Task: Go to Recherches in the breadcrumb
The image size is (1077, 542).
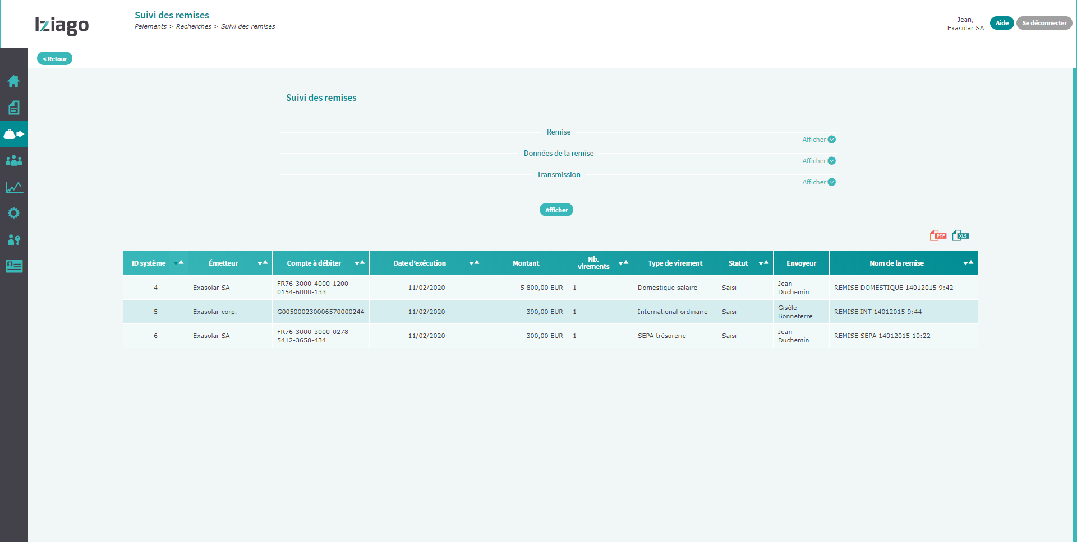Action: [x=194, y=26]
